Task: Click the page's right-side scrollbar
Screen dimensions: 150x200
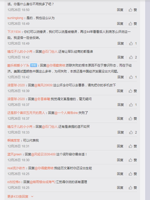Action: point(148,100)
